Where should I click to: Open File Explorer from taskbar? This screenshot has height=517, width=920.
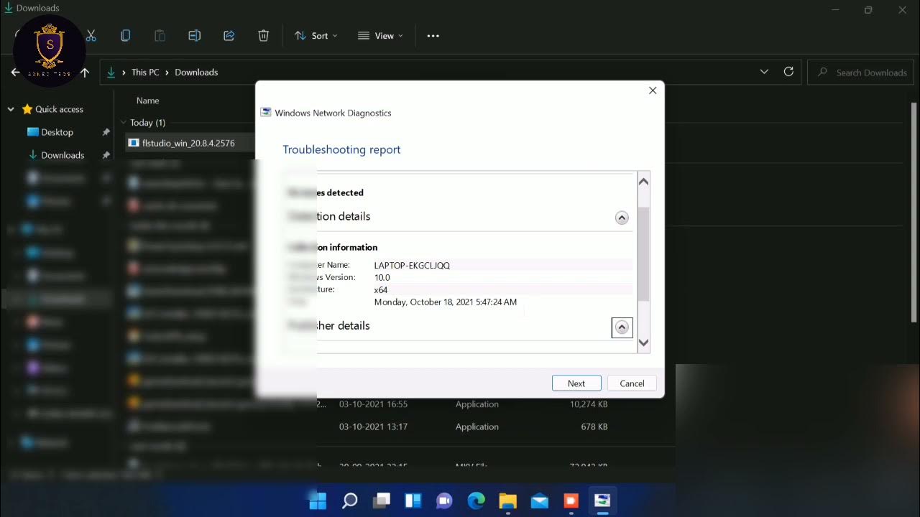tap(507, 500)
